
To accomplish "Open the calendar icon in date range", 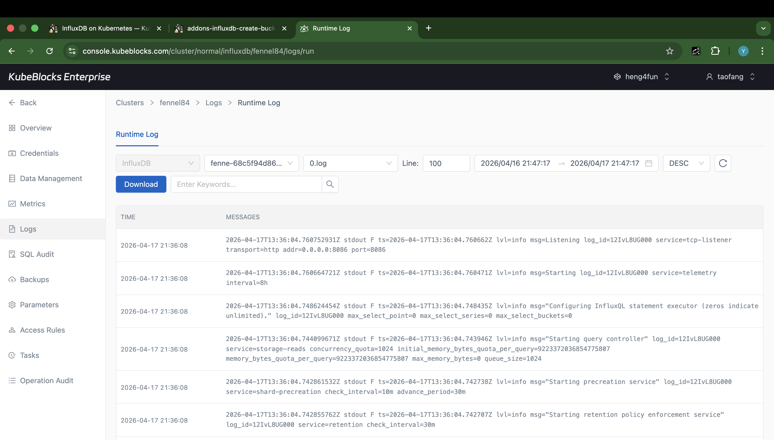I will [x=649, y=163].
